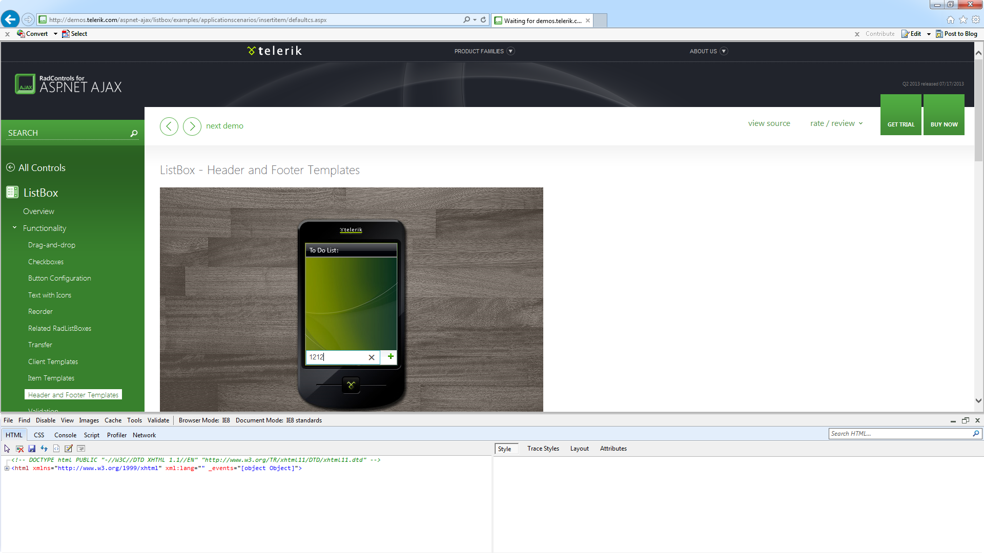Open the view source link
The image size is (984, 553).
(x=769, y=123)
